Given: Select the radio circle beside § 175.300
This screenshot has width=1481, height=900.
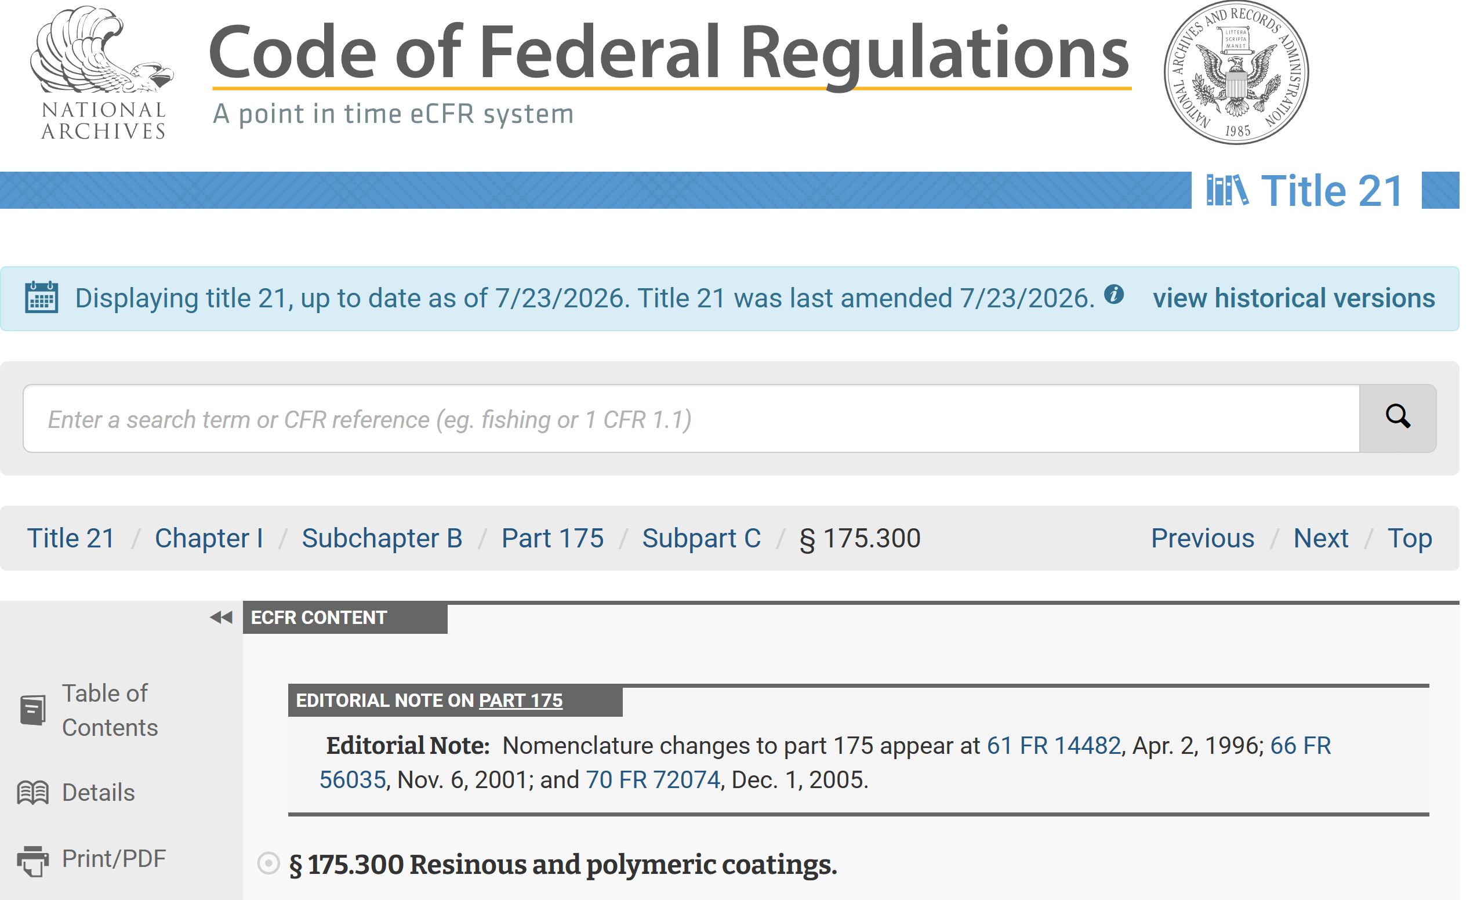Looking at the screenshot, I should tap(268, 863).
